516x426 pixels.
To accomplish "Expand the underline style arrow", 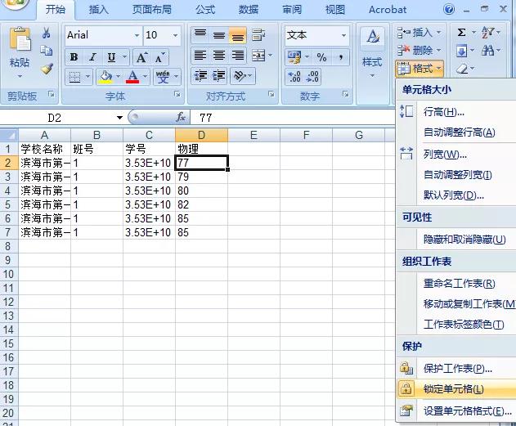I will 125,57.
